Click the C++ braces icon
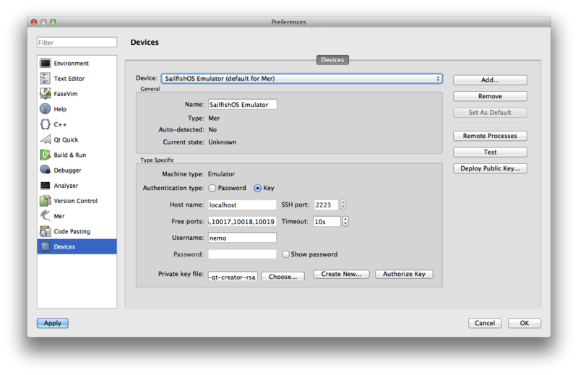This screenshot has width=578, height=375. [x=46, y=124]
